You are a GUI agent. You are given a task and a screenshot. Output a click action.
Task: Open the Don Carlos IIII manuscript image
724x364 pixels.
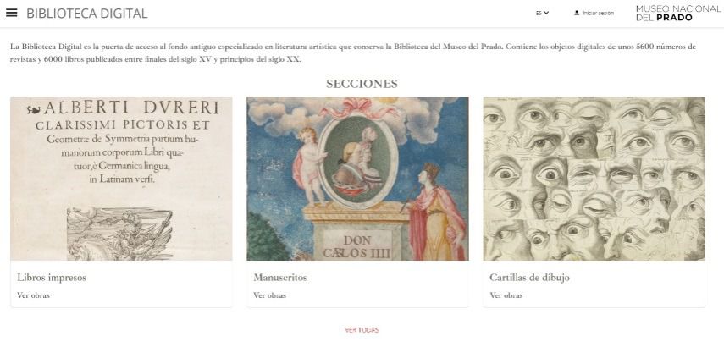tap(357, 179)
